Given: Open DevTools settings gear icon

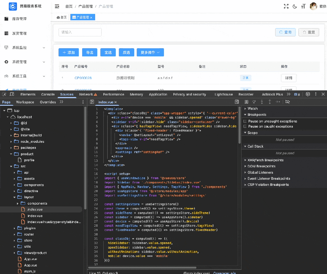Looking at the screenshot, I should (308, 94).
